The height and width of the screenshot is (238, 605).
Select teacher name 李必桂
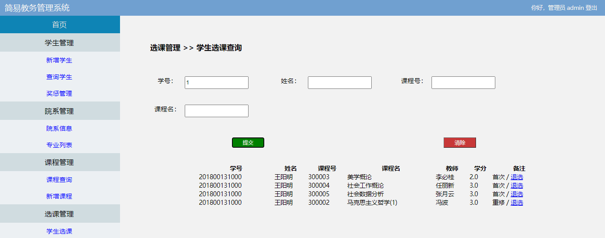(445, 177)
